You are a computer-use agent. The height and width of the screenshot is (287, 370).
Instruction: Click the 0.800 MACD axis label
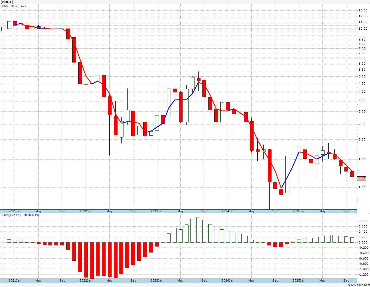[x=363, y=221]
